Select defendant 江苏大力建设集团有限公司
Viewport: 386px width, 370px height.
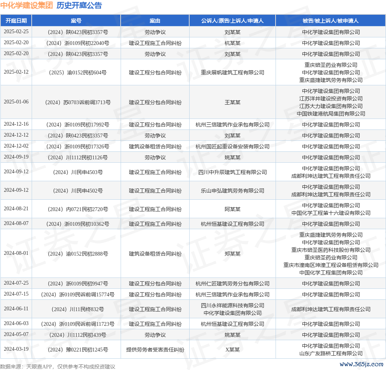point(331,106)
